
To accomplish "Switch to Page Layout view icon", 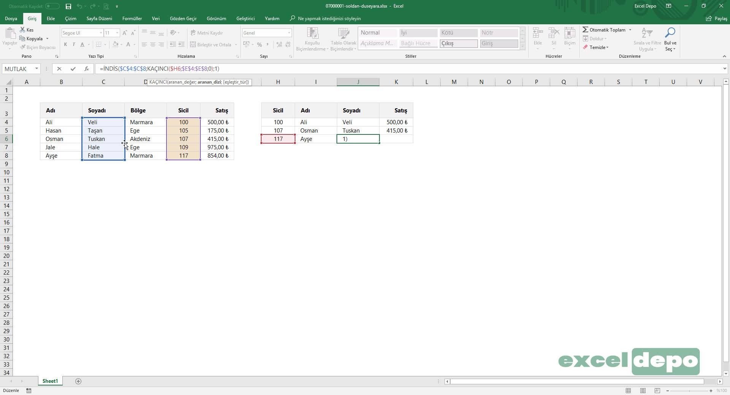I will click(x=643, y=390).
